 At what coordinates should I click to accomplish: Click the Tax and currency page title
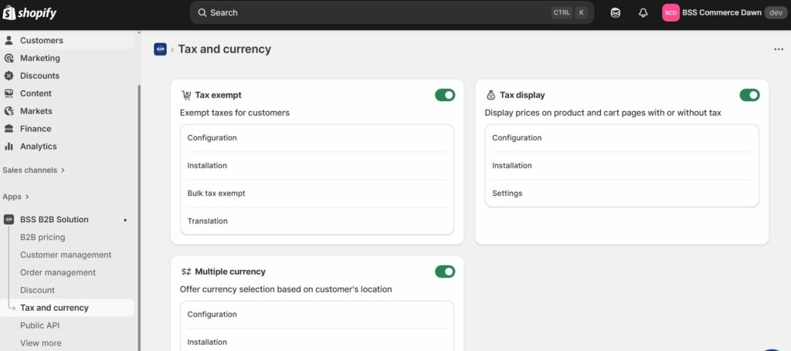[225, 49]
